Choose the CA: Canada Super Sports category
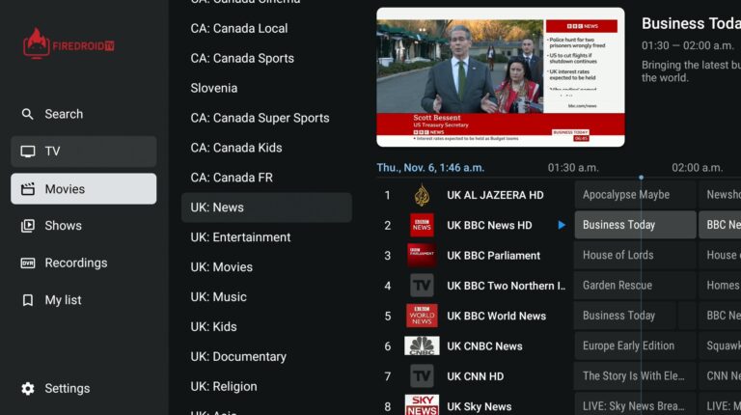Viewport: 741px width, 415px height. (260, 118)
